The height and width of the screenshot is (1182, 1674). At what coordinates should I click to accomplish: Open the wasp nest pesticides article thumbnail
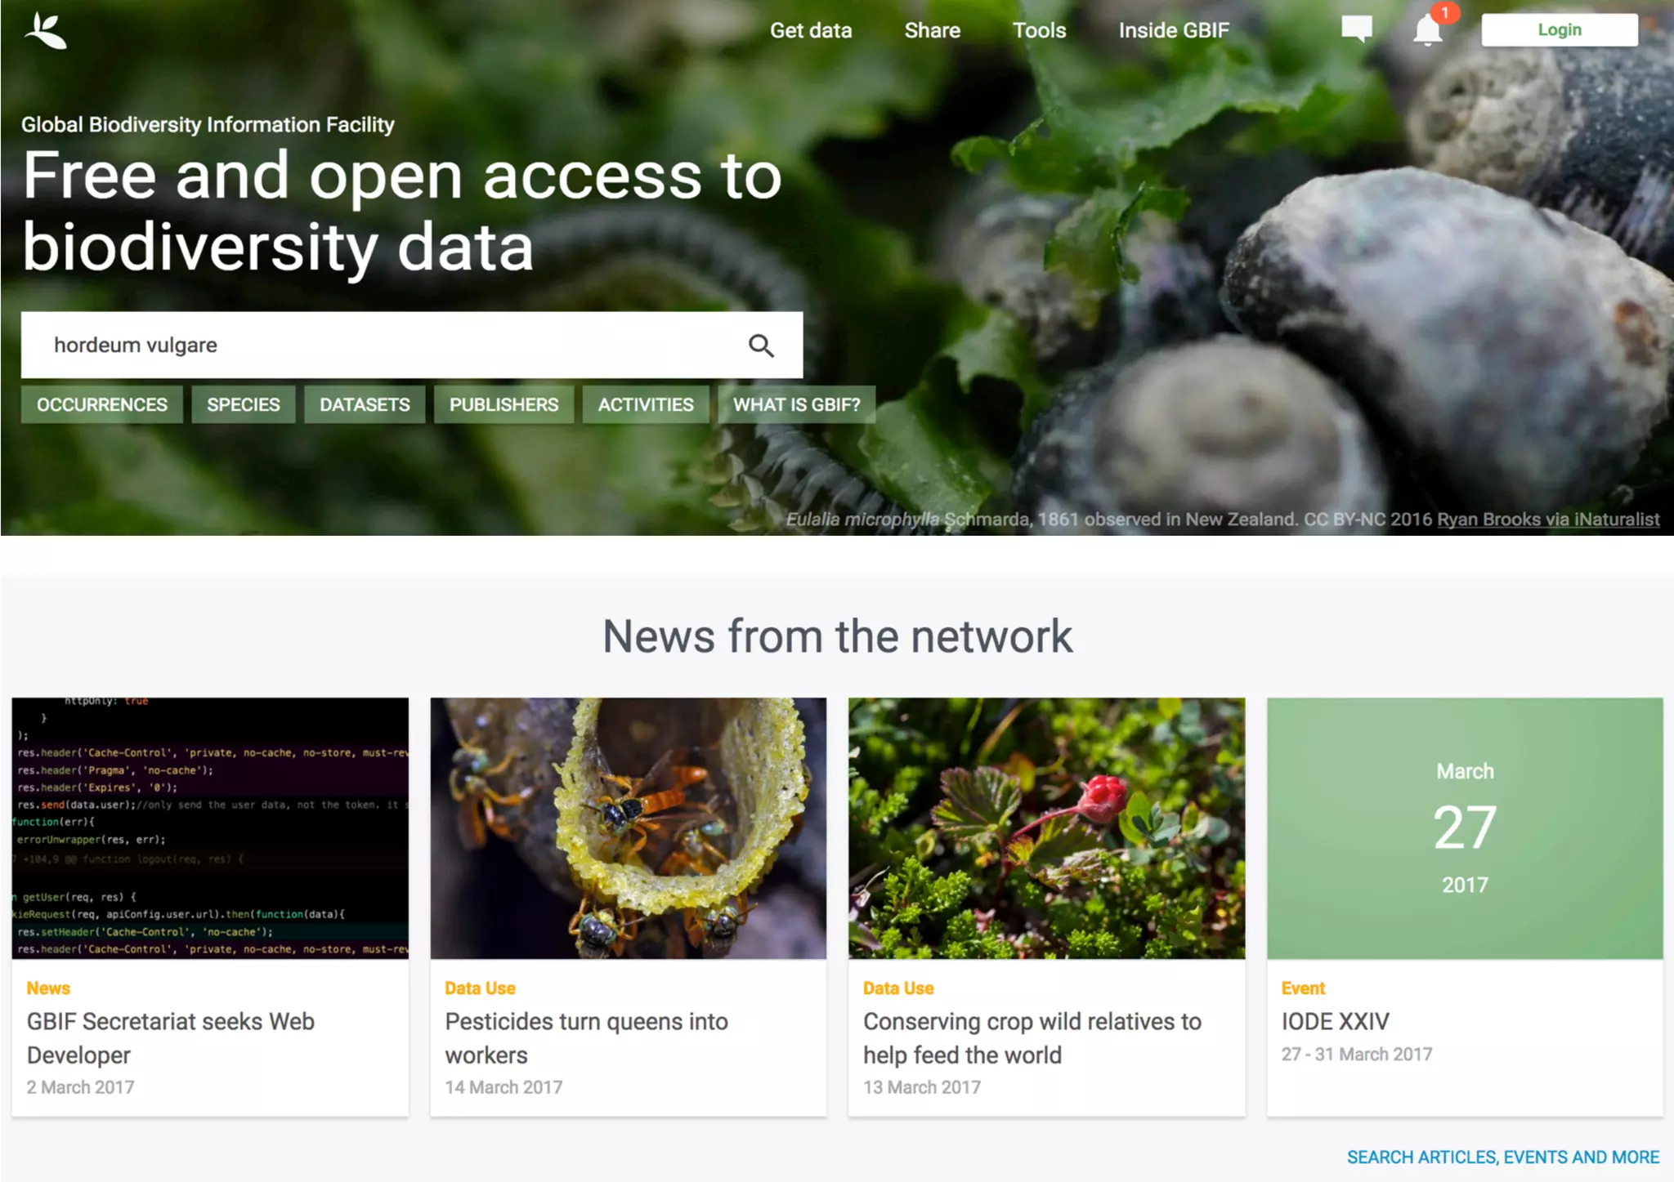tap(628, 827)
